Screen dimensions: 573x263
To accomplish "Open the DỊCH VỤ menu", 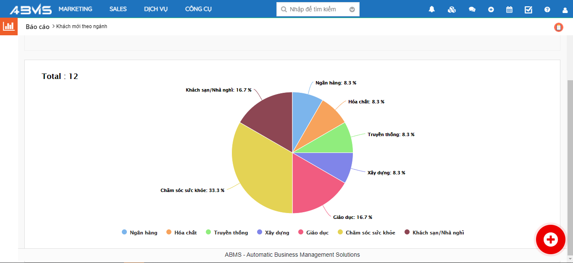I will (155, 9).
